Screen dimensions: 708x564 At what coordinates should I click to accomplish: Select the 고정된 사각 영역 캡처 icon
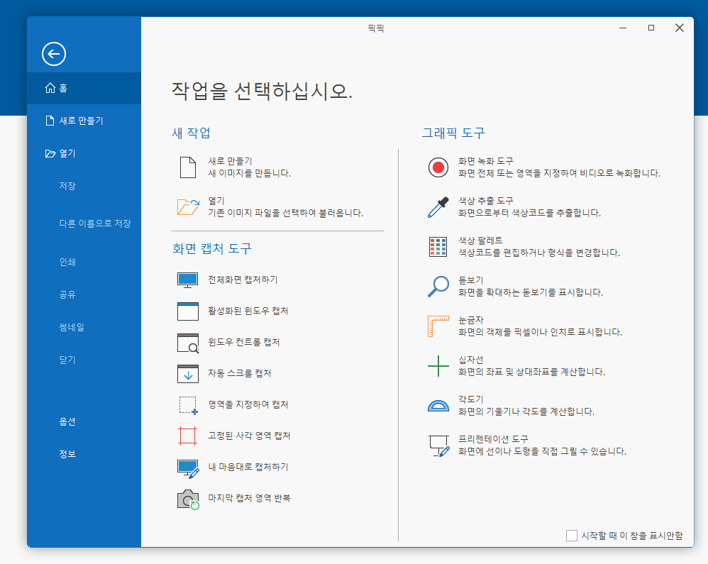pyautogui.click(x=187, y=436)
